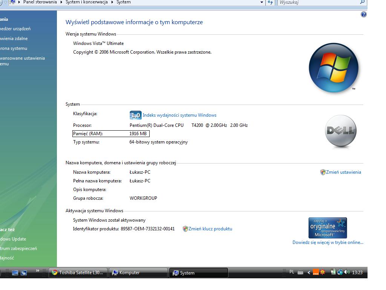Expand arrow after System i konserwacja breadcrumb
This screenshot has width=386, height=290.
click(x=112, y=2)
